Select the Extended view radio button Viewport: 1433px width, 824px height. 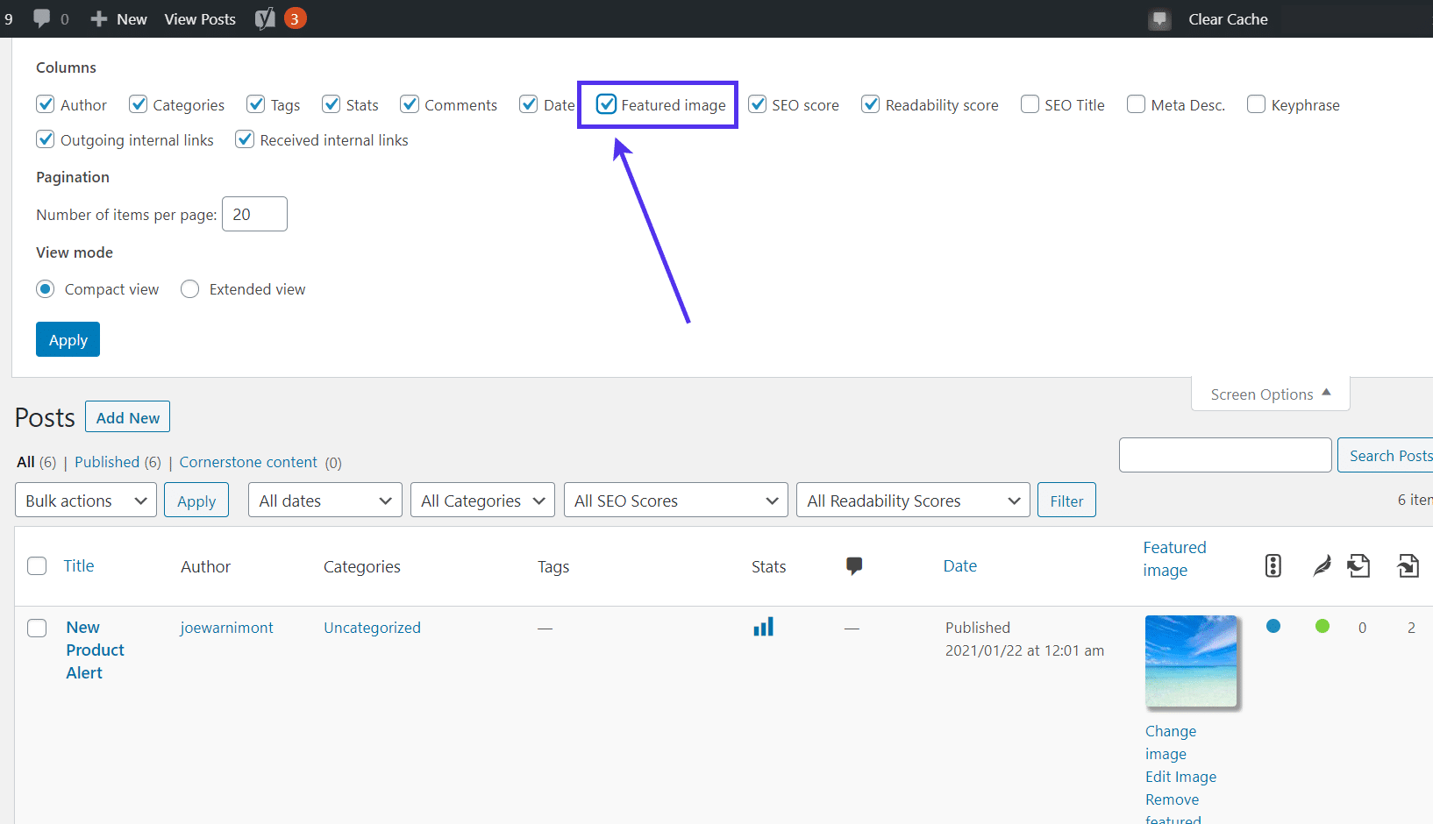pos(189,289)
